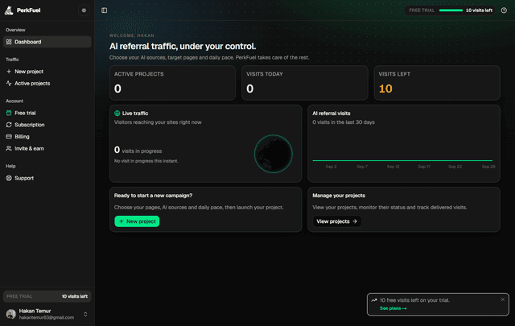This screenshot has width=515, height=326.
Task: Expand the Hakan Temur account switcher chevron
Action: click(85, 314)
